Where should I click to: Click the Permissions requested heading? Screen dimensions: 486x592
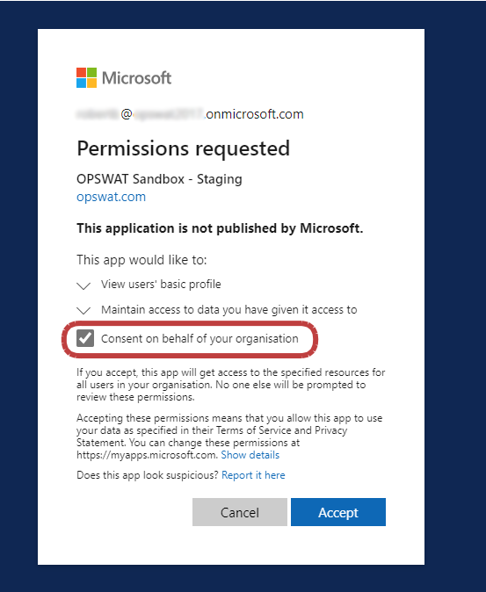click(183, 148)
